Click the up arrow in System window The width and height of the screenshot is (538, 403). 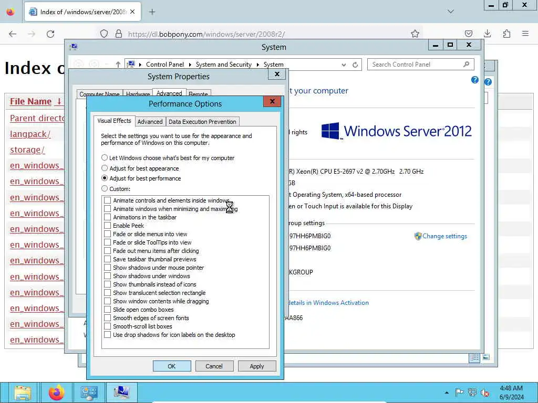118,65
